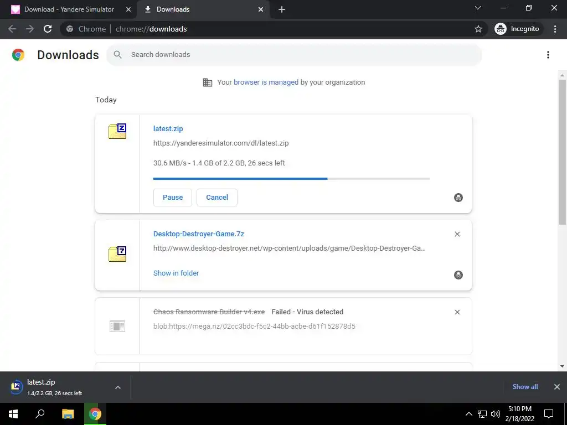The width and height of the screenshot is (567, 425).
Task: Reload the downloads page
Action: pyautogui.click(x=48, y=29)
